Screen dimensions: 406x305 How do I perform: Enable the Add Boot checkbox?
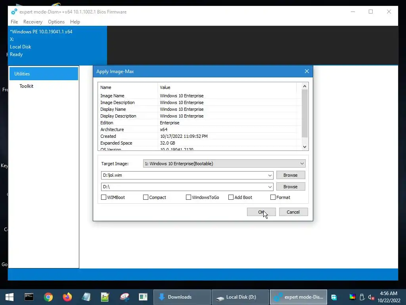pyautogui.click(x=231, y=197)
